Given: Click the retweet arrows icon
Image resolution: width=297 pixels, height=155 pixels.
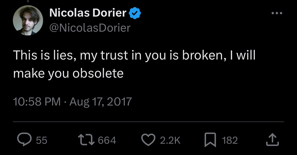Looking at the screenshot, I should 86,140.
